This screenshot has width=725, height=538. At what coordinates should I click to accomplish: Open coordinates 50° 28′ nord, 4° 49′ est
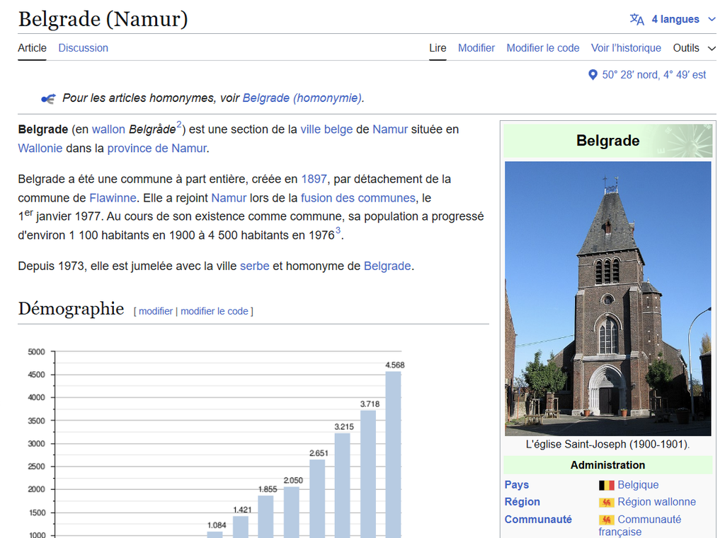coord(653,75)
